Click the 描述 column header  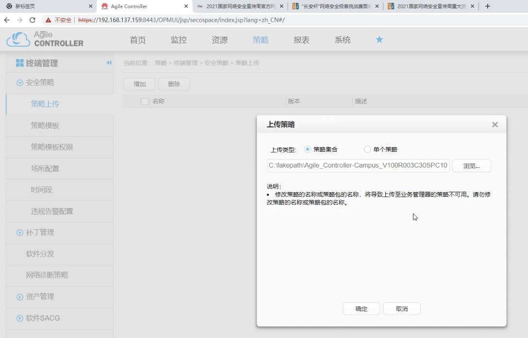point(361,102)
